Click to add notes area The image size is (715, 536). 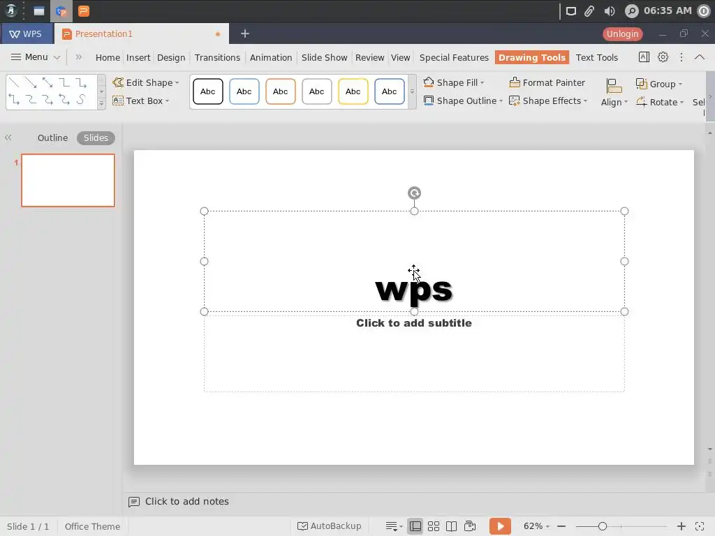[187, 501]
